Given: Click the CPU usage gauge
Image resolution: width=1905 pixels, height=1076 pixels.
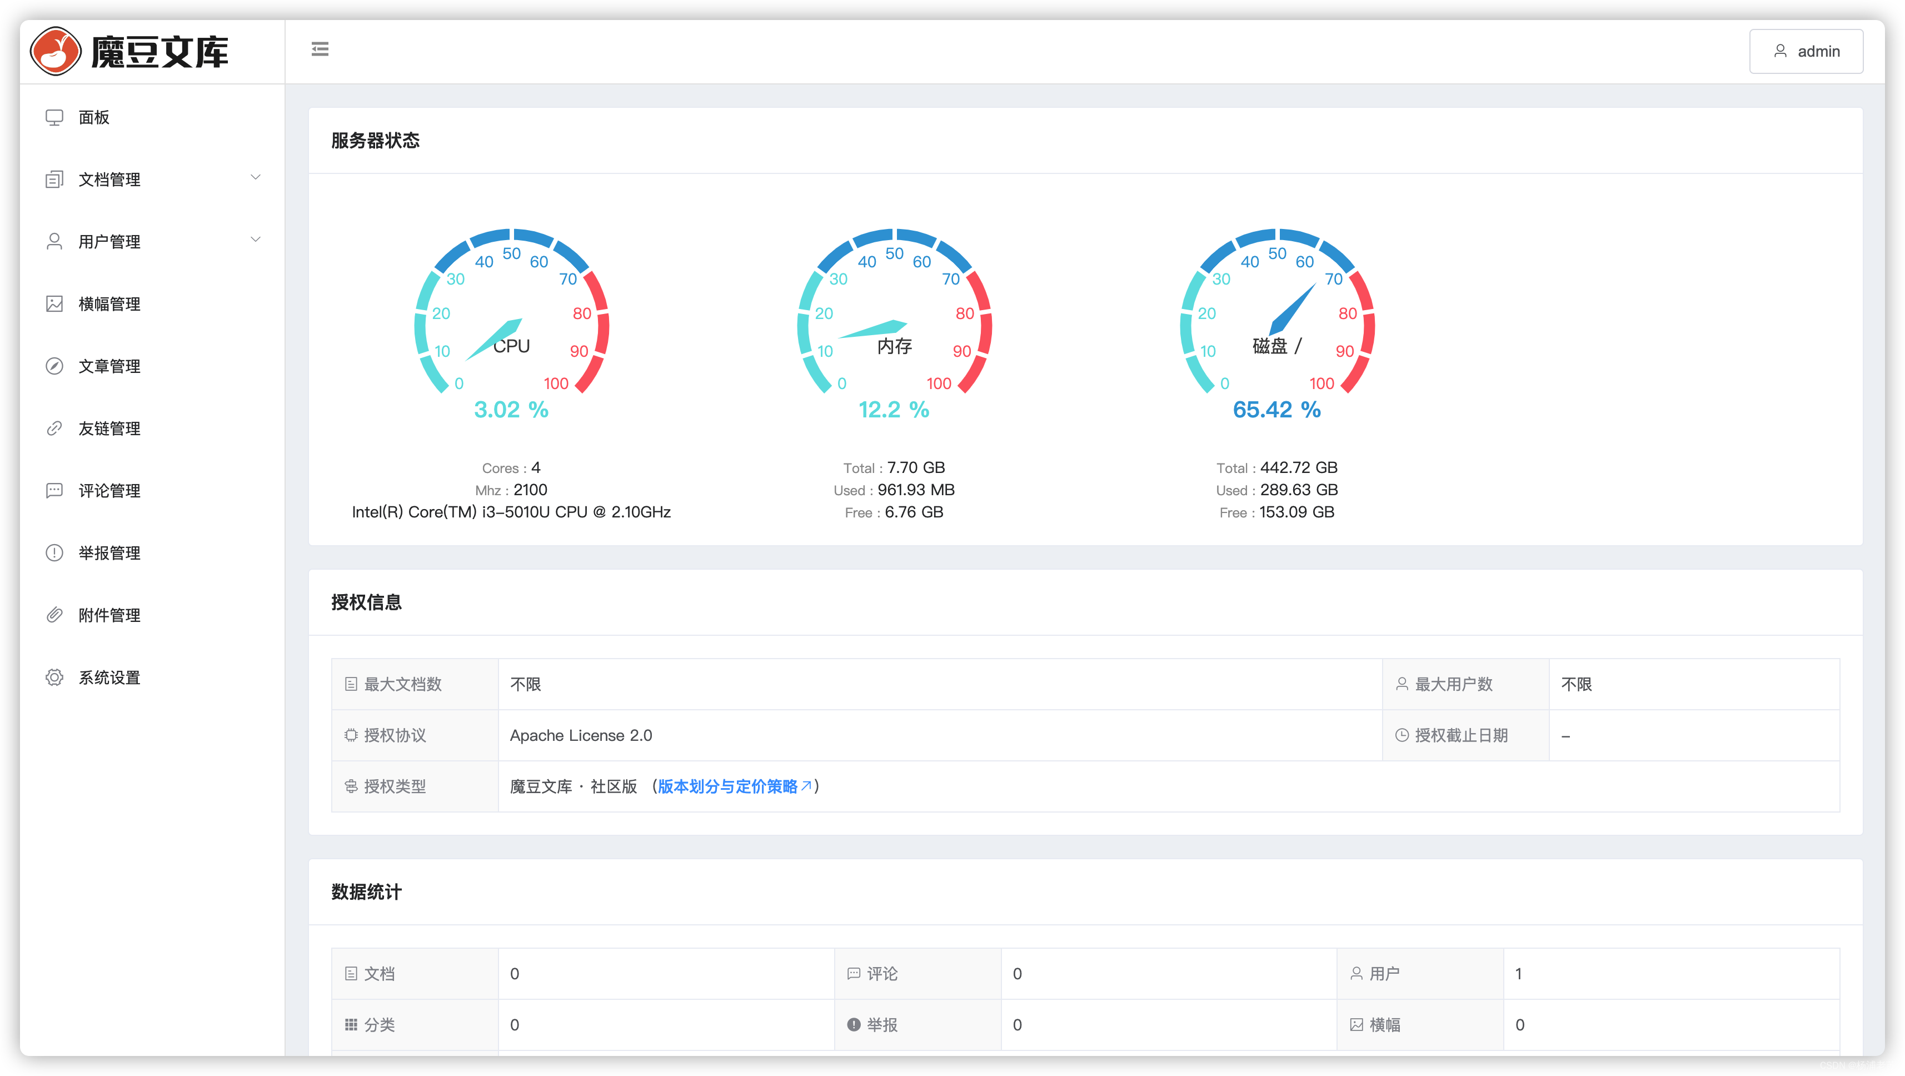Looking at the screenshot, I should pos(511,318).
